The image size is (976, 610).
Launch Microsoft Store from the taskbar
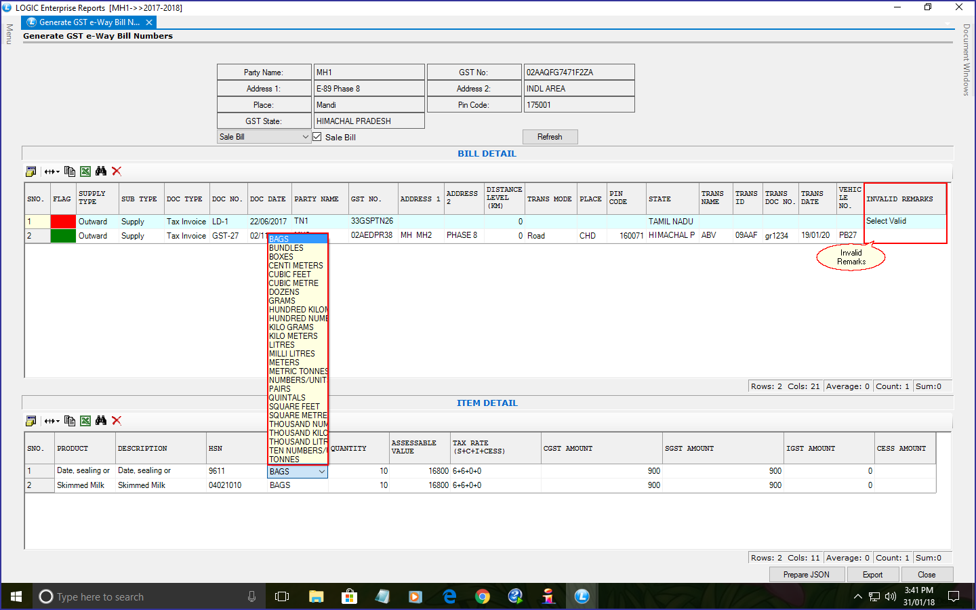click(349, 596)
